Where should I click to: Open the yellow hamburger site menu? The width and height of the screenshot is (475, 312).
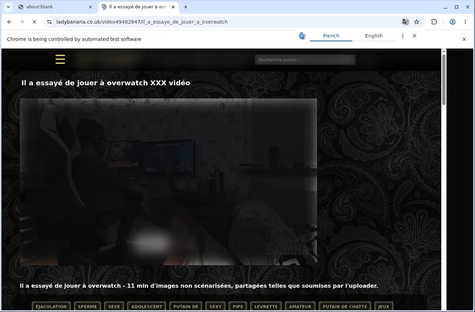[60, 59]
